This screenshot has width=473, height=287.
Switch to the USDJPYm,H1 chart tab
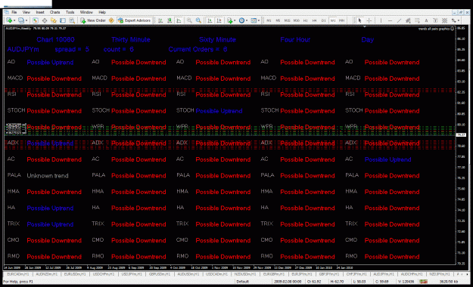(x=132, y=274)
